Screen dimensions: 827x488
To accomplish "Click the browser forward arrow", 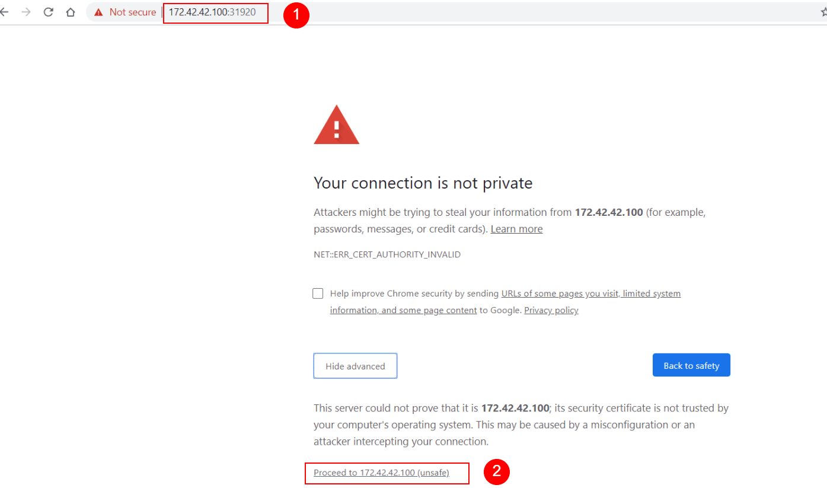I will 26,12.
